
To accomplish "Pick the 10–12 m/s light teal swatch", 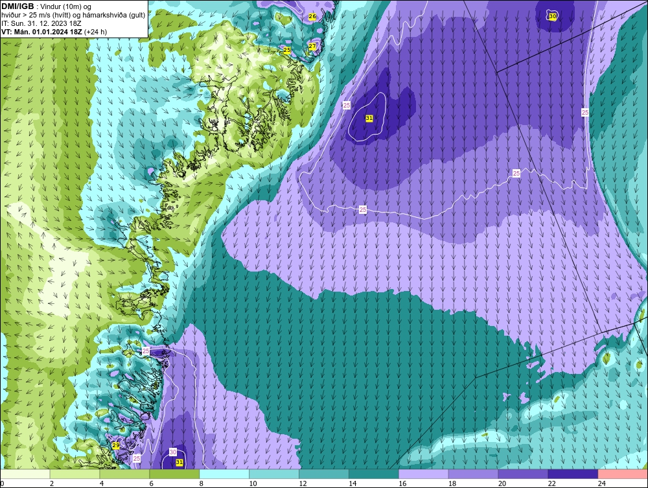I will pos(274,474).
